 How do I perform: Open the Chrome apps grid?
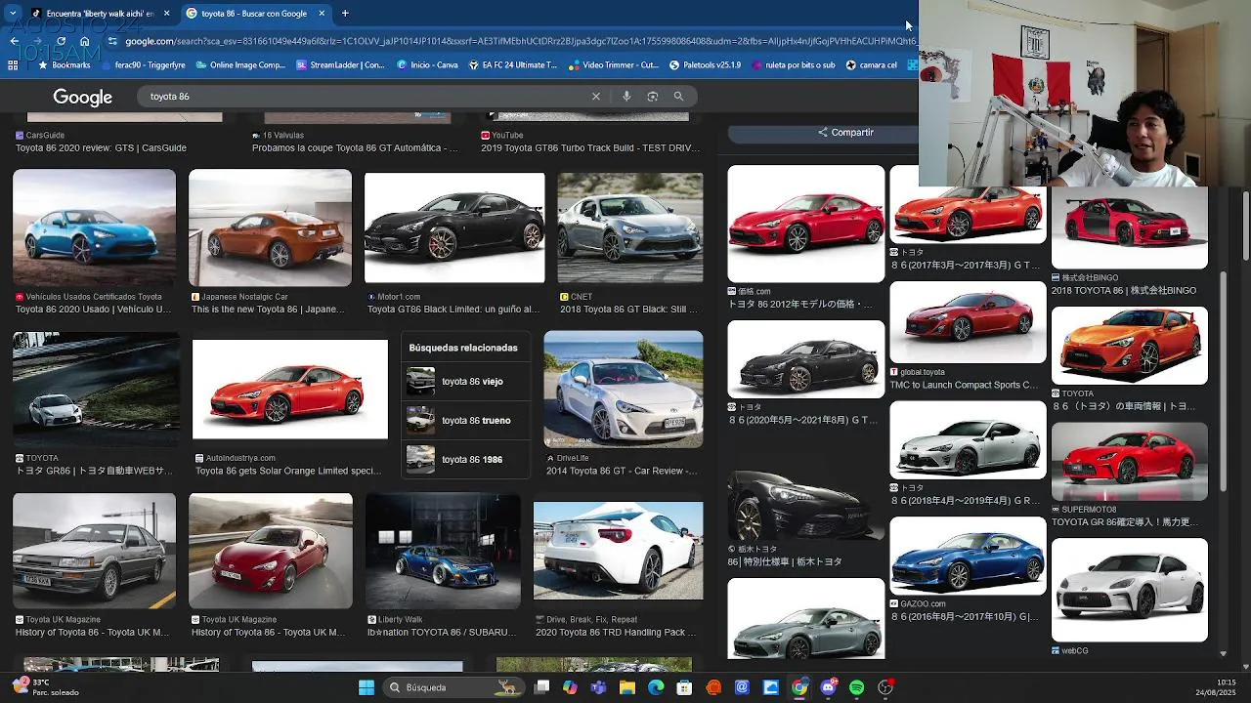click(x=13, y=65)
